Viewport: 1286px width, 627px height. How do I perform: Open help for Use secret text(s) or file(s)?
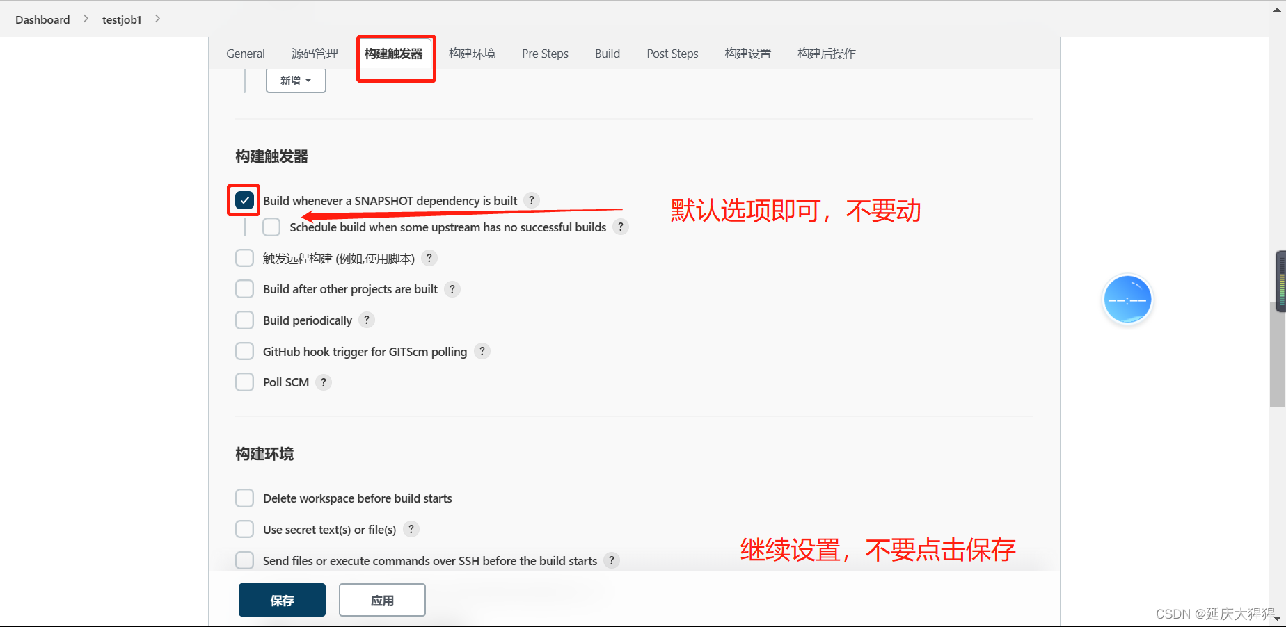tap(411, 529)
